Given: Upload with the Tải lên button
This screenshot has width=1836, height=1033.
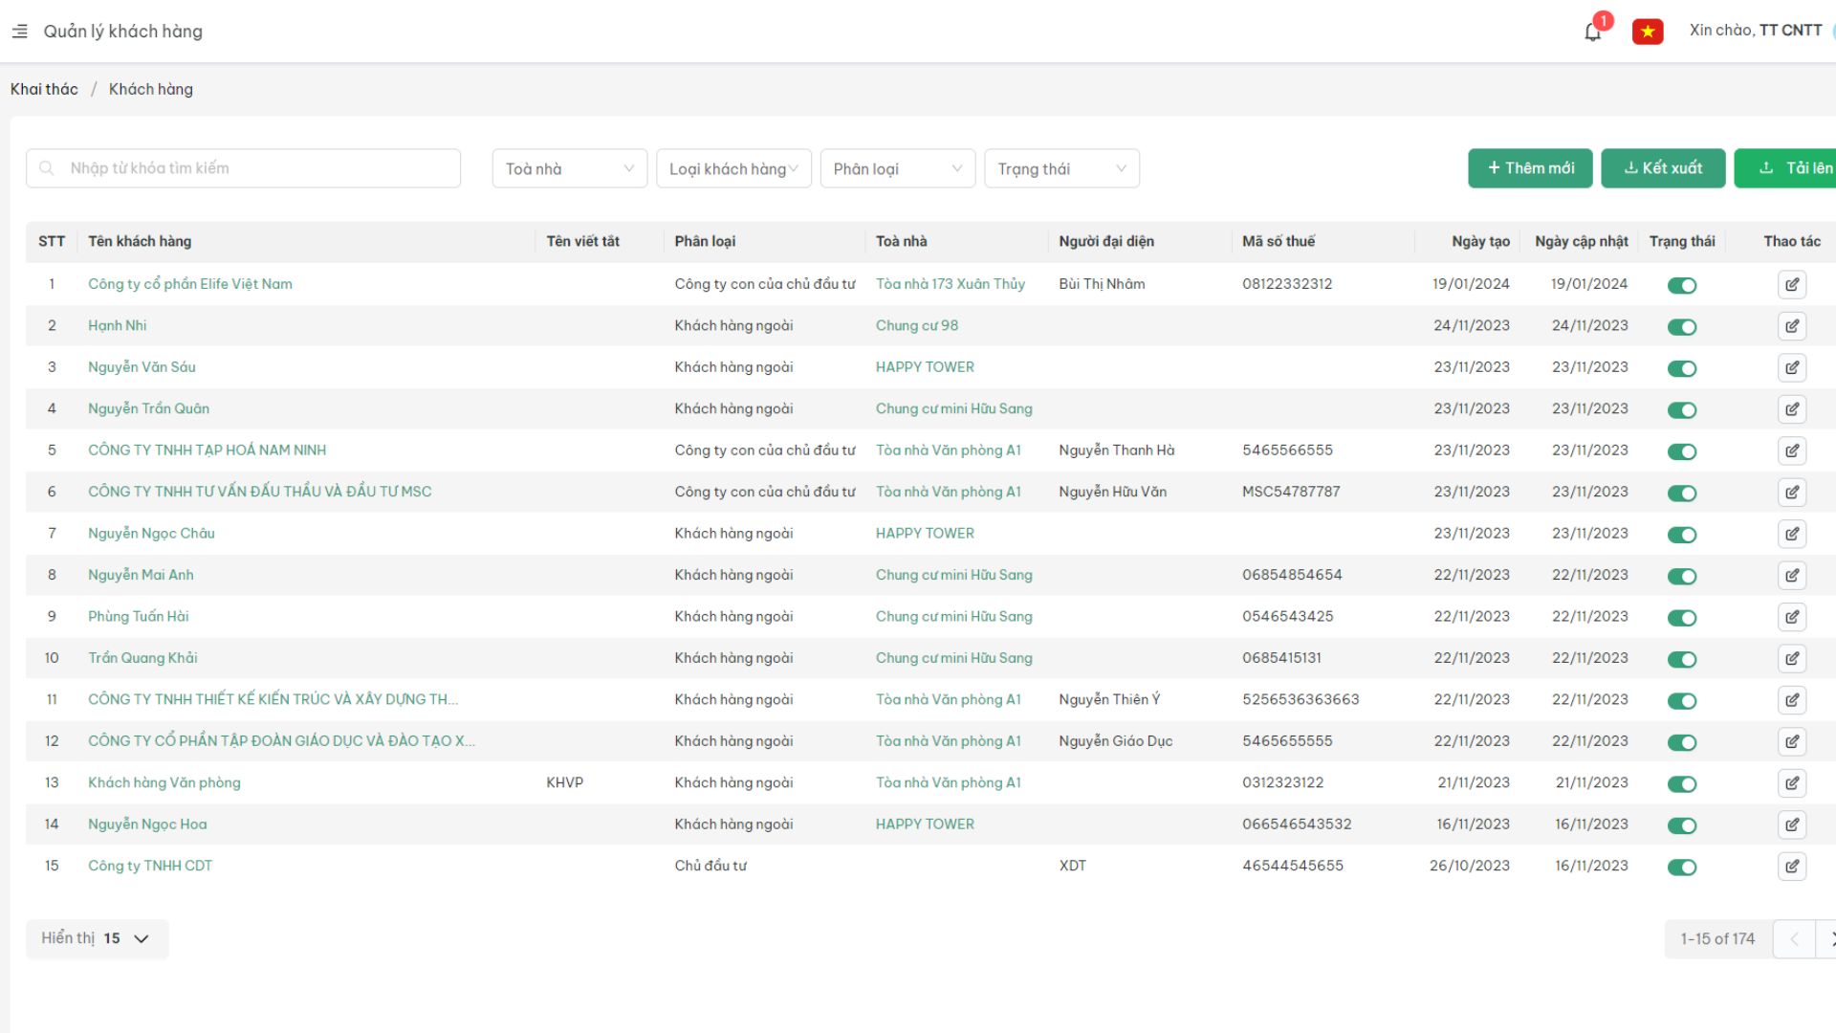Looking at the screenshot, I should [1786, 168].
